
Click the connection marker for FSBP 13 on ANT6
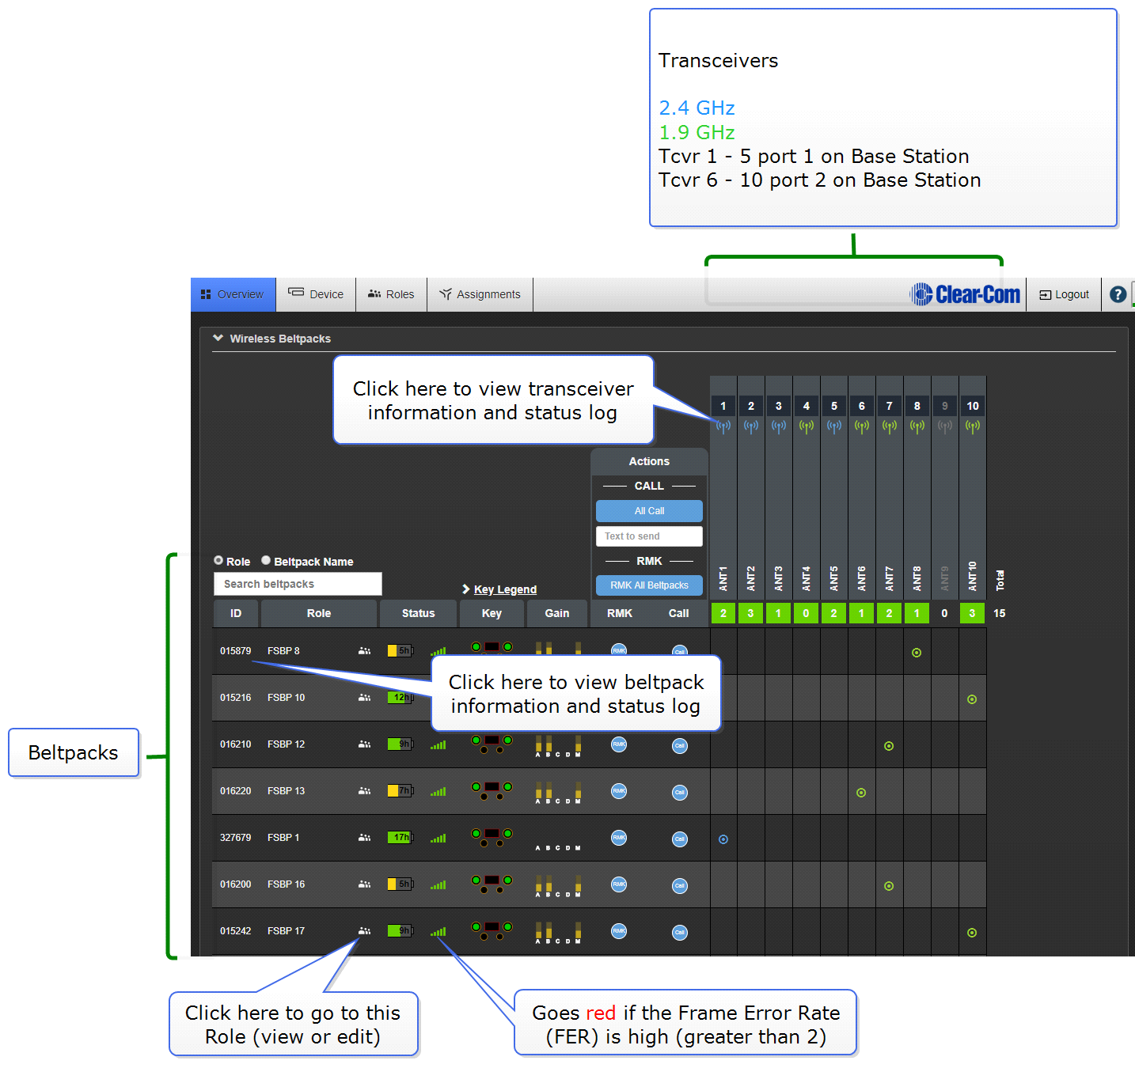pos(861,793)
